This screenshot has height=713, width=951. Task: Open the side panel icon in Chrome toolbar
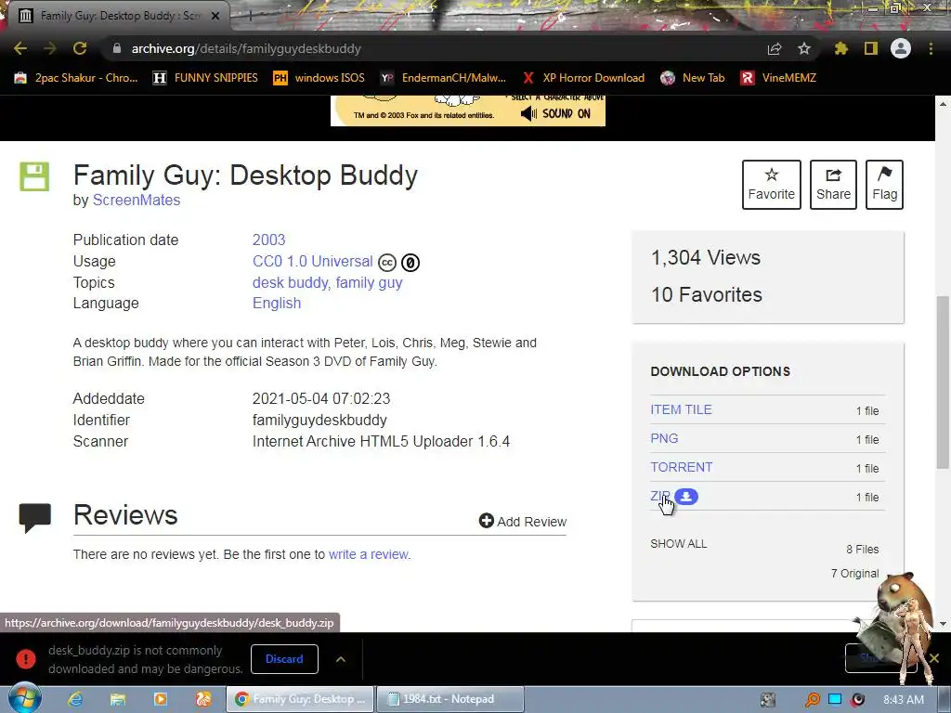871,48
